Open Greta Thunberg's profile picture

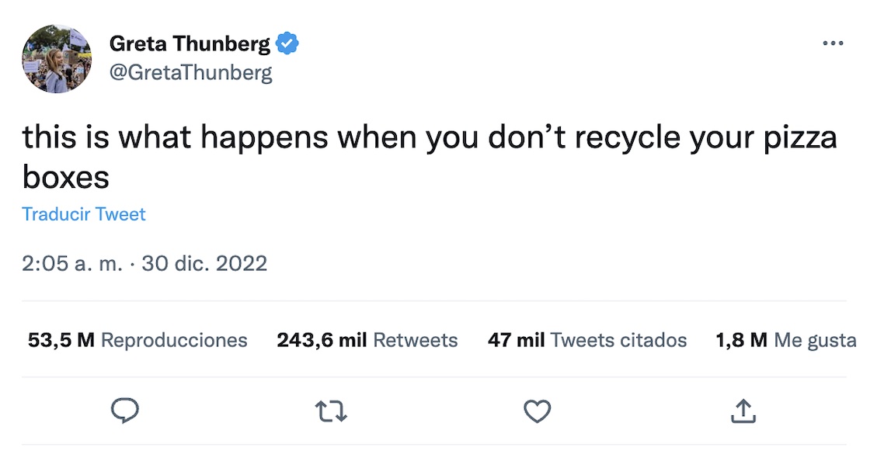pyautogui.click(x=57, y=58)
